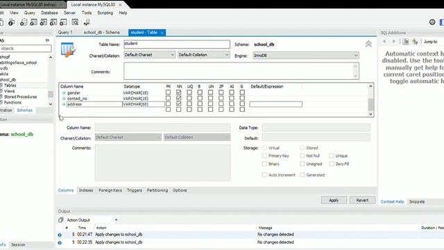This screenshot has width=444, height=250.
Task: Open the column Default Charset dropdown
Action: (128, 137)
